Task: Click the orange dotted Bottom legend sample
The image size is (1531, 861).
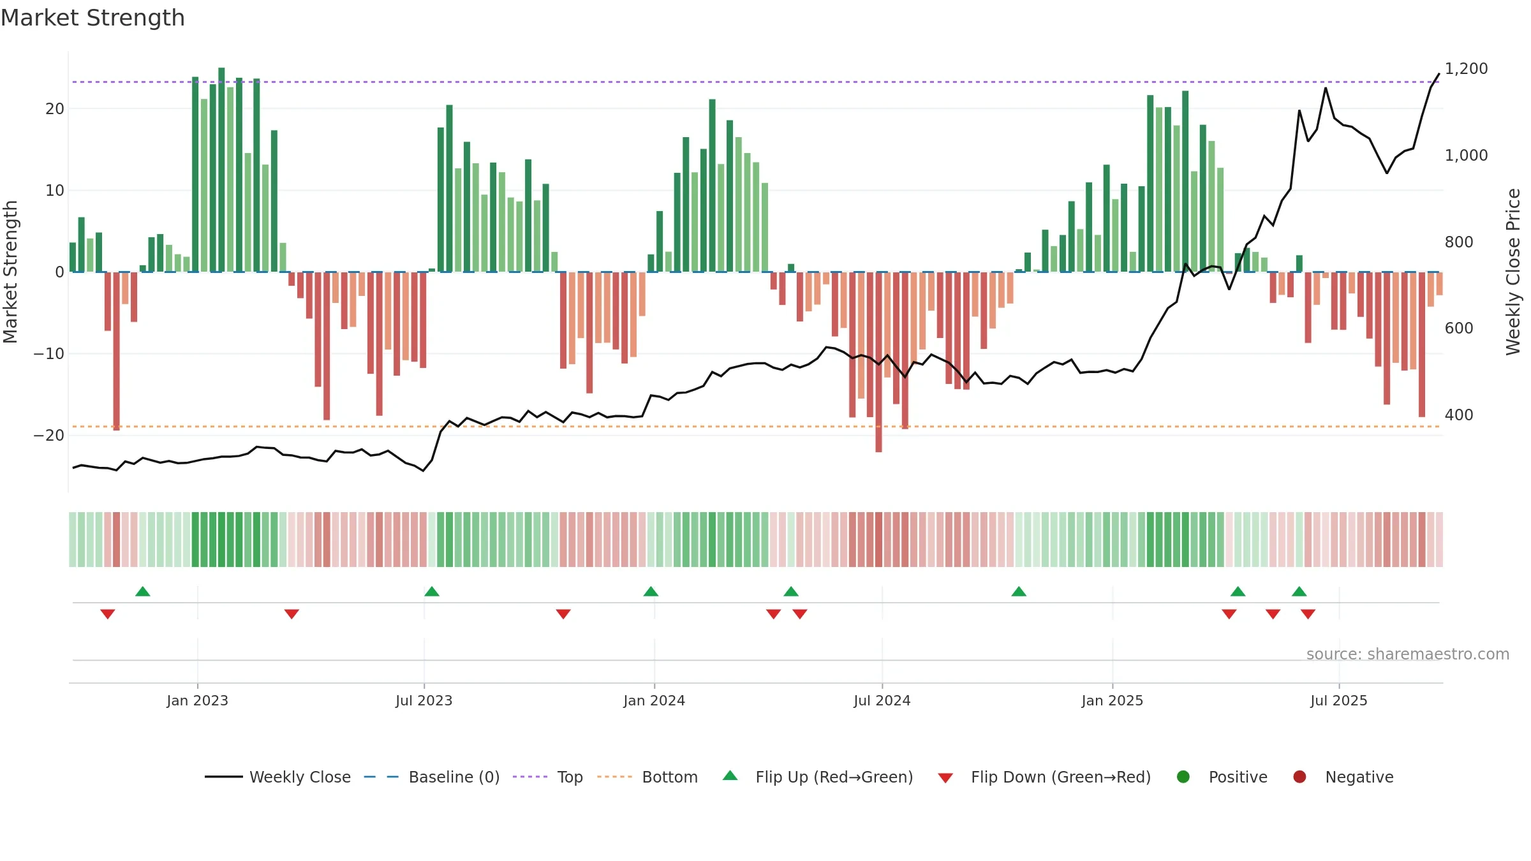Action: pyautogui.click(x=615, y=777)
